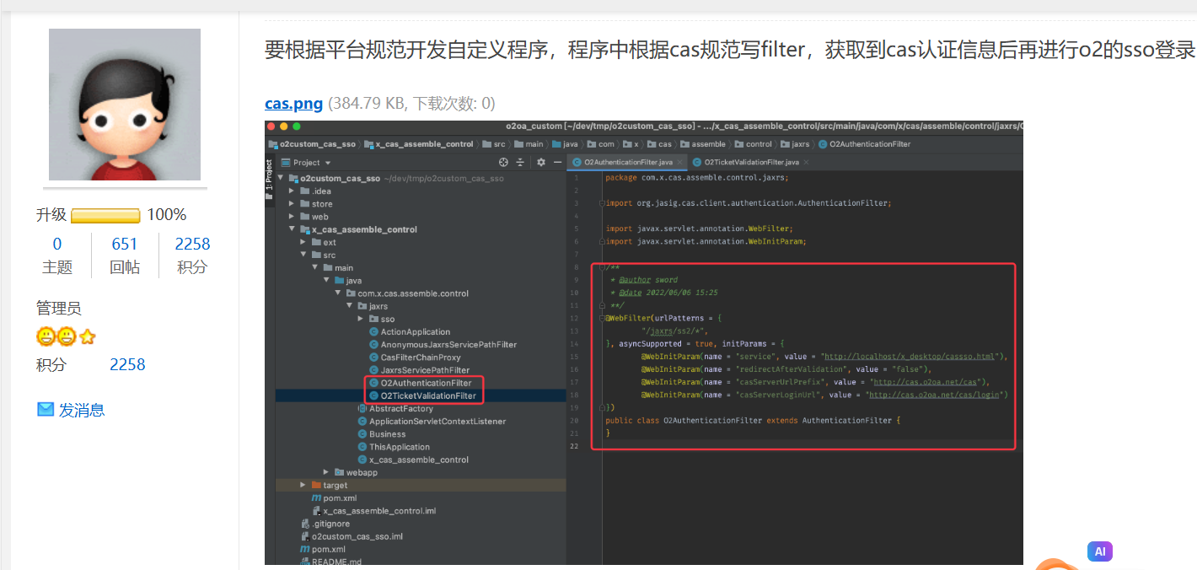Click the 发消息 send message link
Image resolution: width=1197 pixels, height=570 pixels.
[82, 411]
